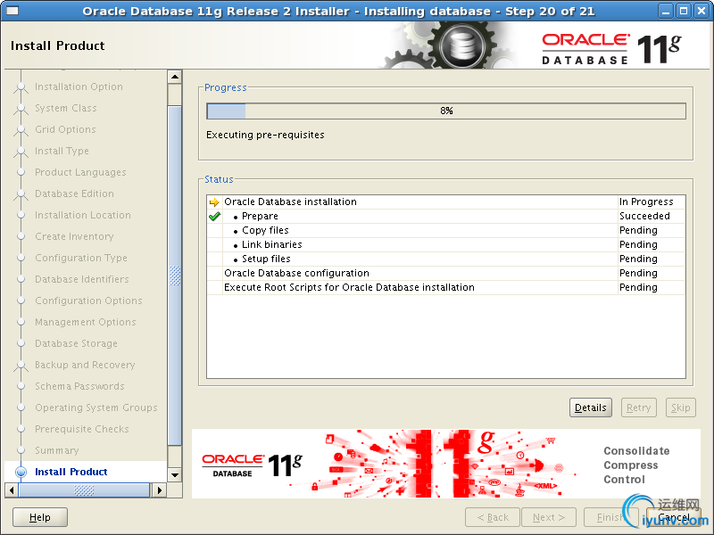Click the green checkmark beside Prepare

[x=214, y=216]
